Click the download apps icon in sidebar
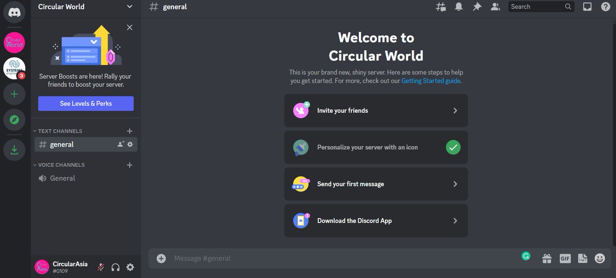This screenshot has height=278, width=616. (14, 150)
